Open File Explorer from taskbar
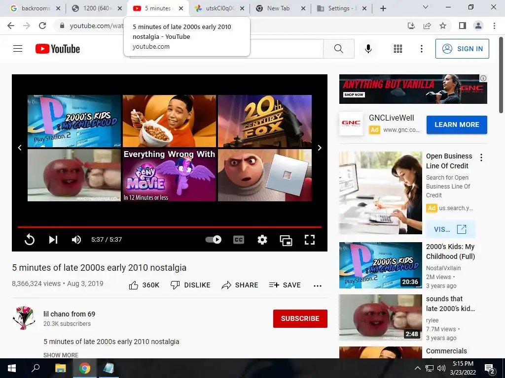The height and width of the screenshot is (378, 505). tap(60, 368)
